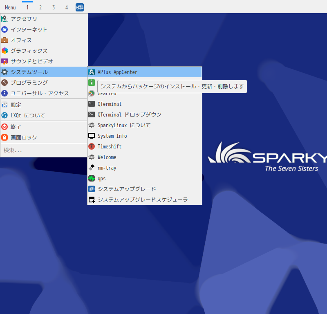Image resolution: width=327 pixels, height=314 pixels.
Task: Click the システムツール gear icon
Action: point(4,72)
